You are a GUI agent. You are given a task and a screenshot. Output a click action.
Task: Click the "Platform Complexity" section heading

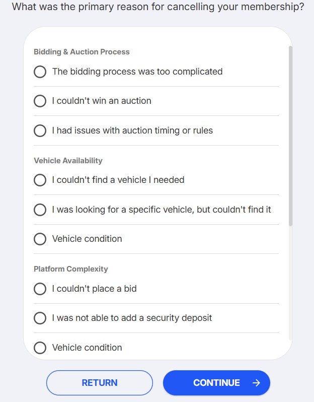71,269
